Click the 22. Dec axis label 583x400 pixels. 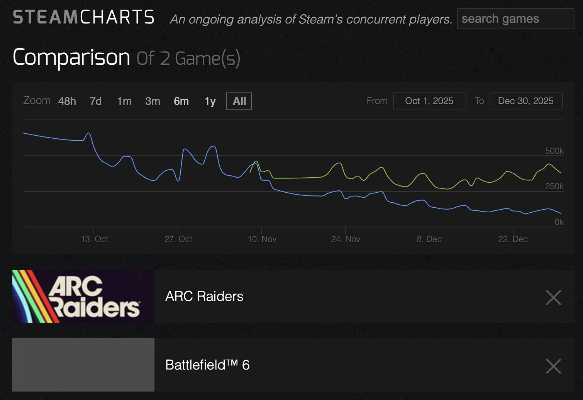[513, 239]
